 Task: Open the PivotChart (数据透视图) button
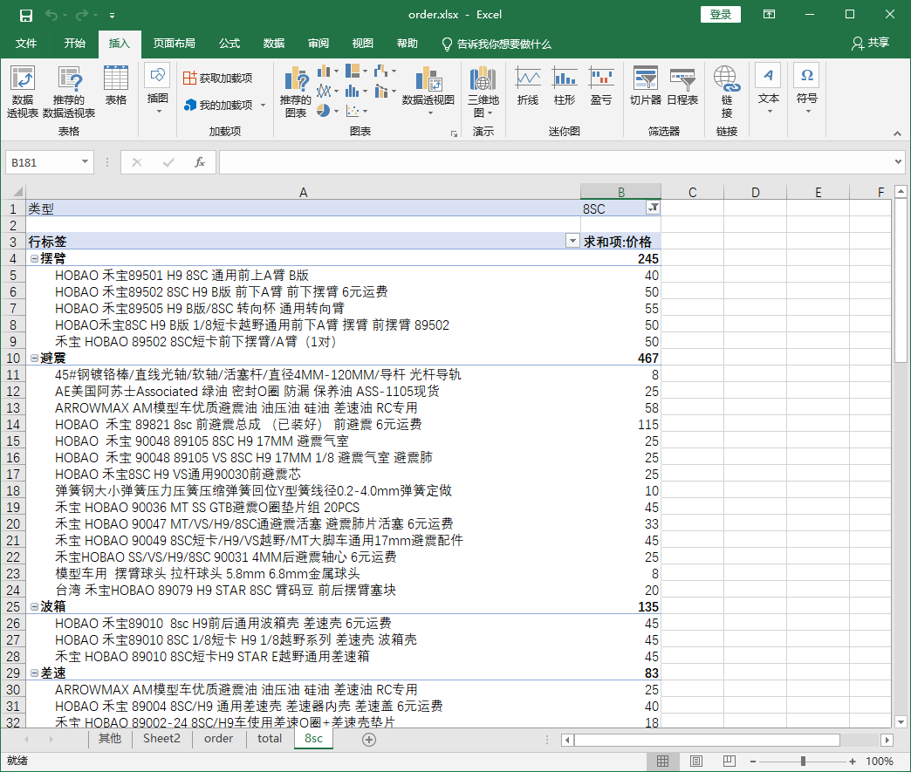point(428,90)
